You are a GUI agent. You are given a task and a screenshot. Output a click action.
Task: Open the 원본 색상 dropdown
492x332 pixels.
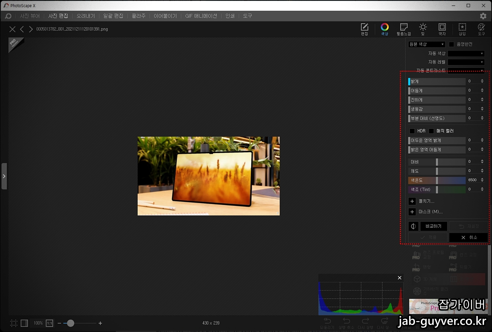point(427,44)
